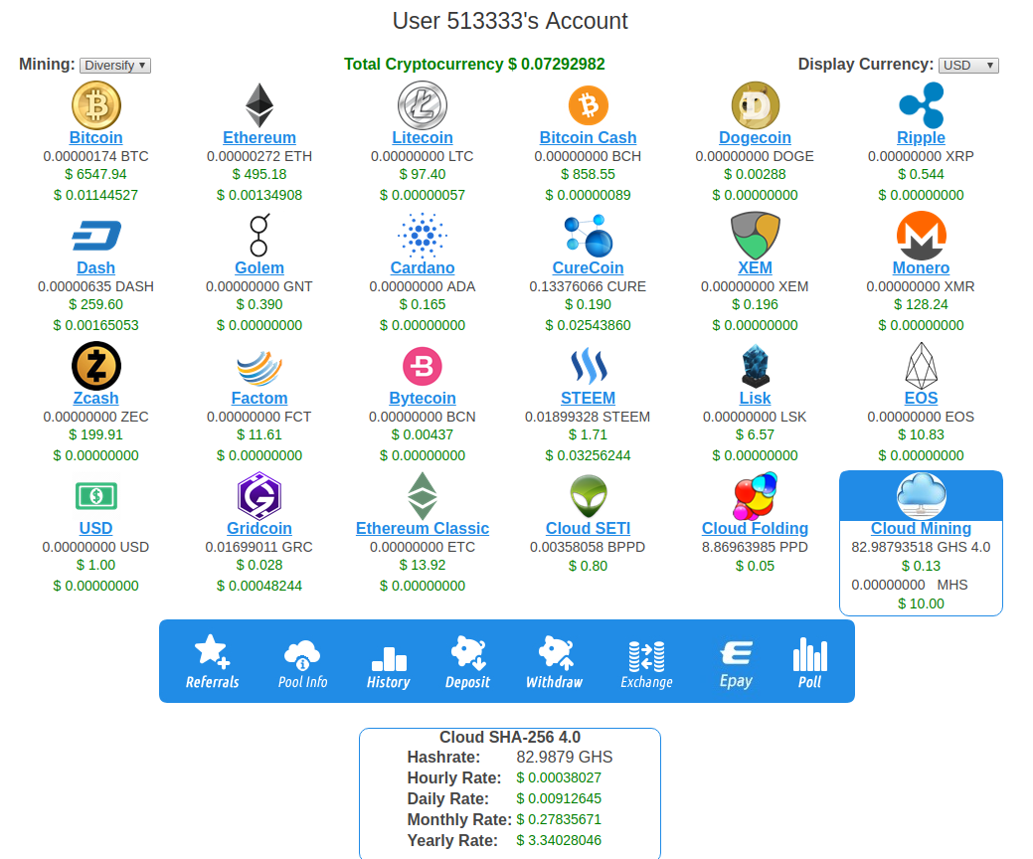The image size is (1033, 859).
Task: Click the STEEM waves icon
Action: click(589, 366)
